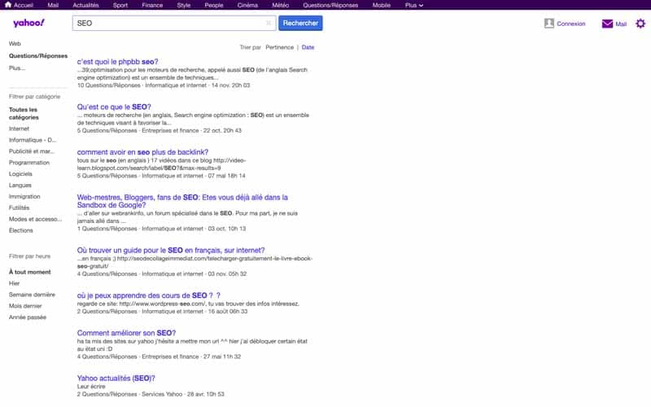
Task: Filter results to Hier
Action: tap(14, 283)
